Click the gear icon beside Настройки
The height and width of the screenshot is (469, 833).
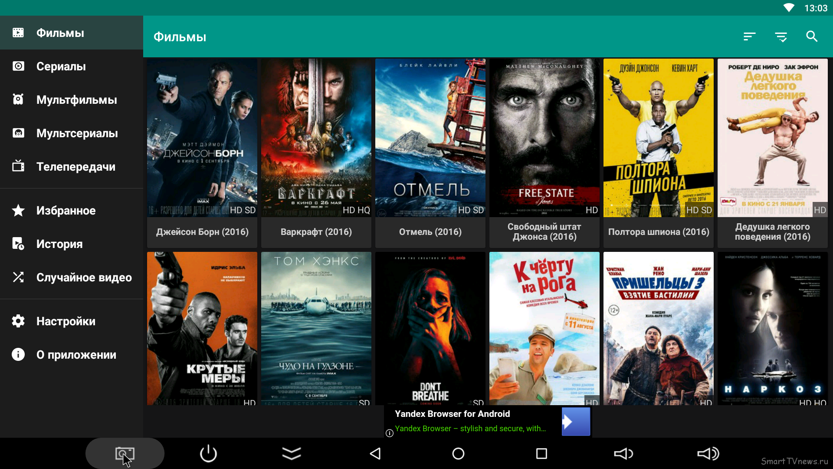click(x=18, y=321)
